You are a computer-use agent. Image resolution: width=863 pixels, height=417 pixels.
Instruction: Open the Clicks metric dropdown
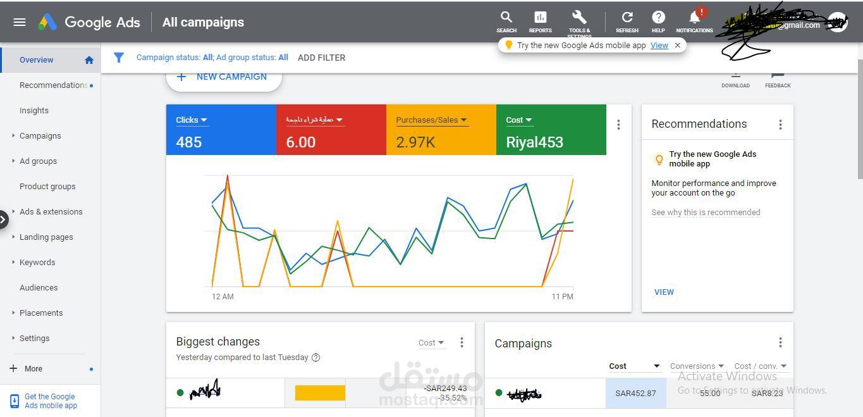click(191, 120)
